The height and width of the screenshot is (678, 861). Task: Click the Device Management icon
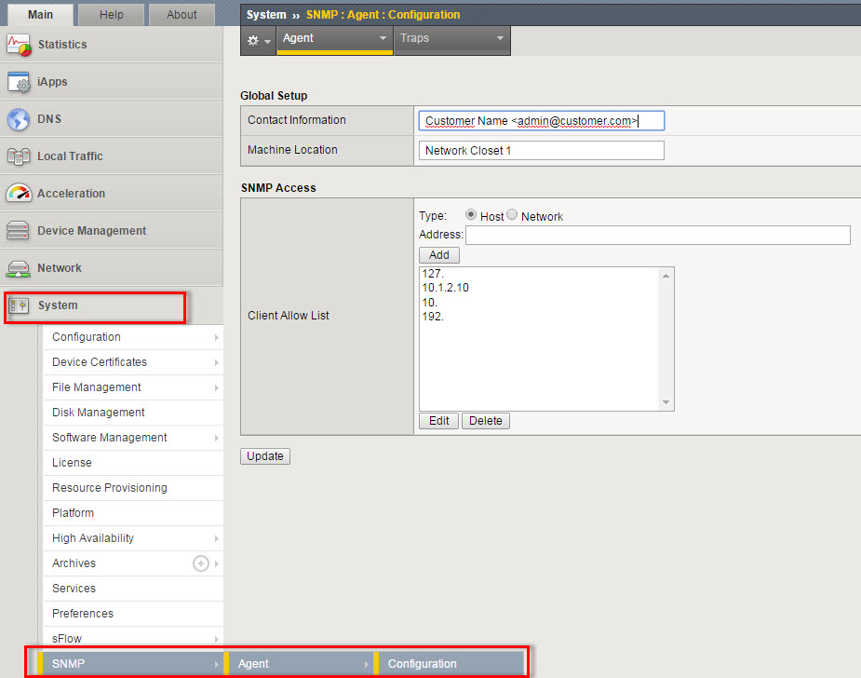[20, 231]
